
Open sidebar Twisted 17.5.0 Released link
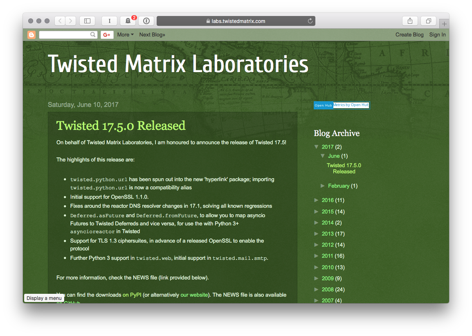344,168
